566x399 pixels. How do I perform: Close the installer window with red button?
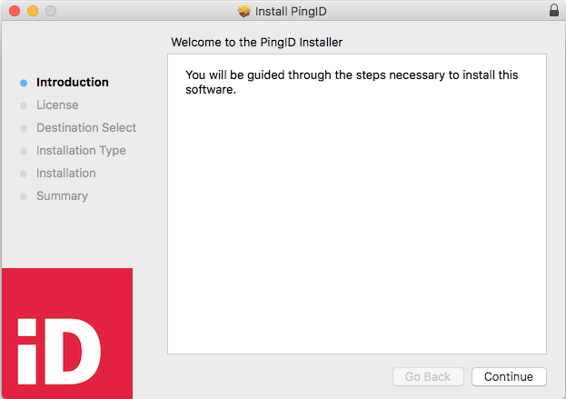15,11
